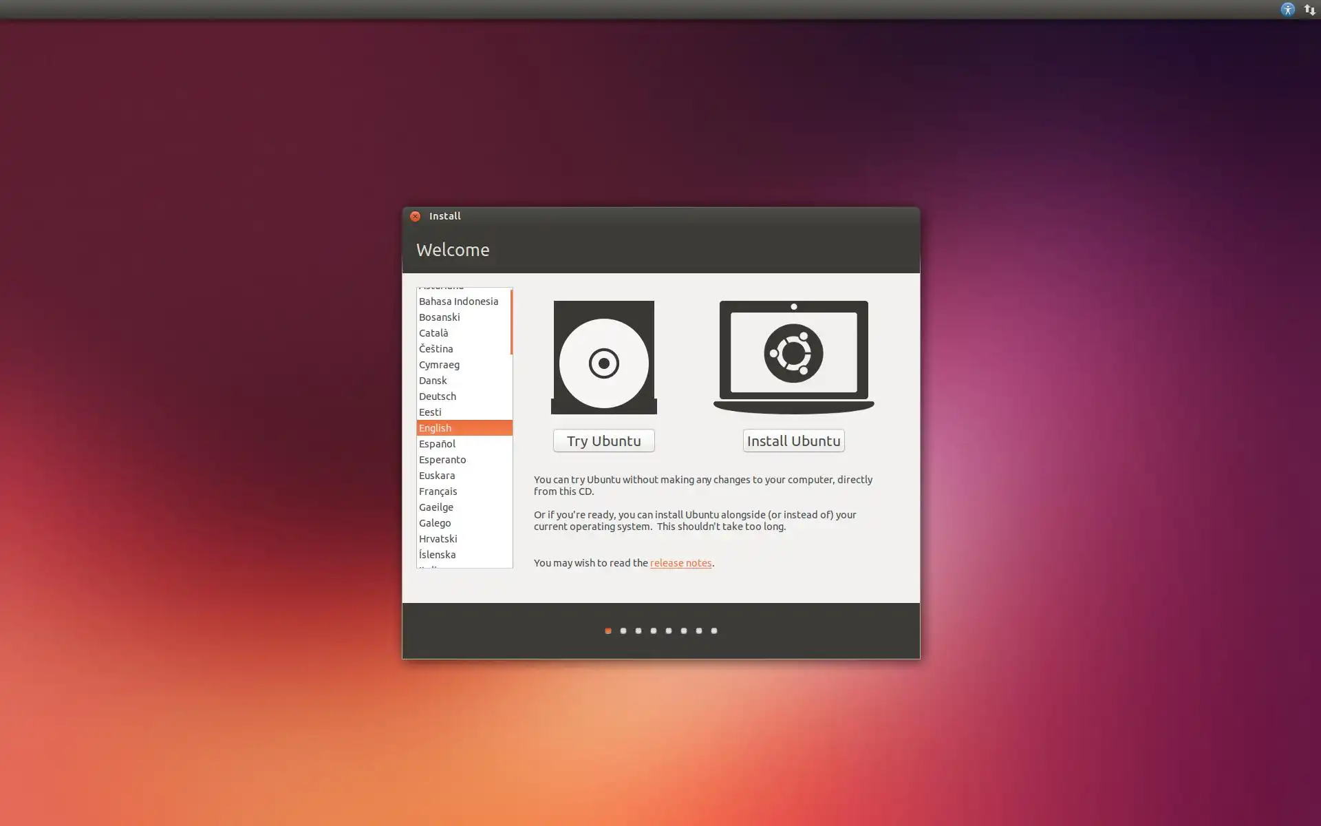The width and height of the screenshot is (1321, 826).
Task: Click the first orange progress dot
Action: (x=608, y=631)
